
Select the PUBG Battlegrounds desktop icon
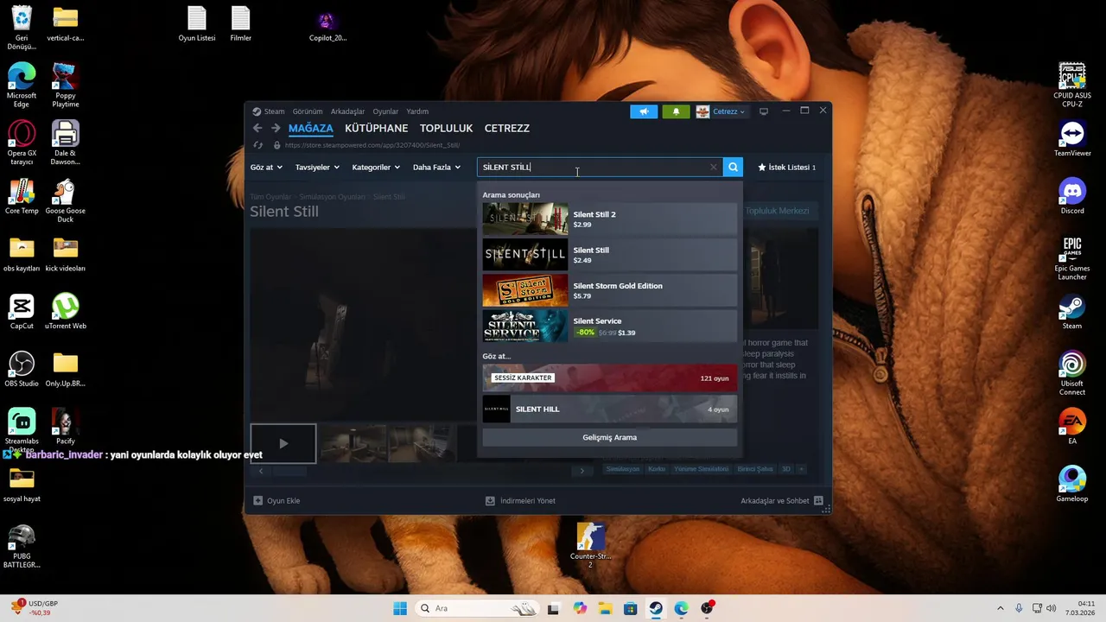(x=22, y=546)
